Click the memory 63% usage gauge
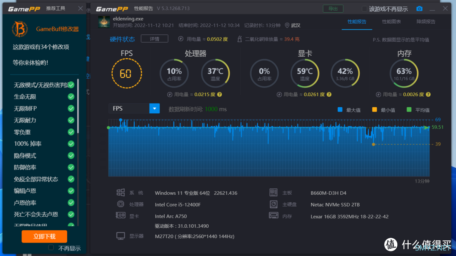 [404, 74]
